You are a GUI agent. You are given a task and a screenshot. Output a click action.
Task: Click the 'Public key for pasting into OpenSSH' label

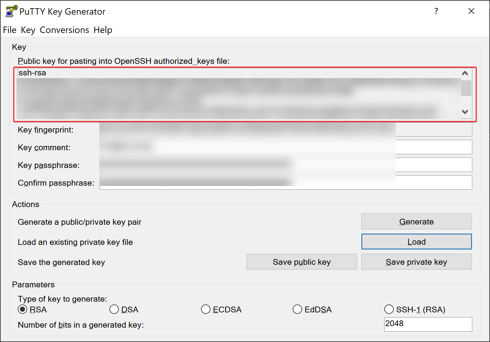coord(124,61)
